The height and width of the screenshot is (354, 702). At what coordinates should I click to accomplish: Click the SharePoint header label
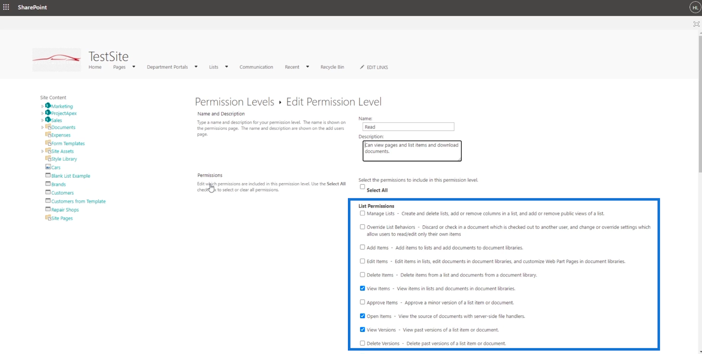[x=32, y=7]
